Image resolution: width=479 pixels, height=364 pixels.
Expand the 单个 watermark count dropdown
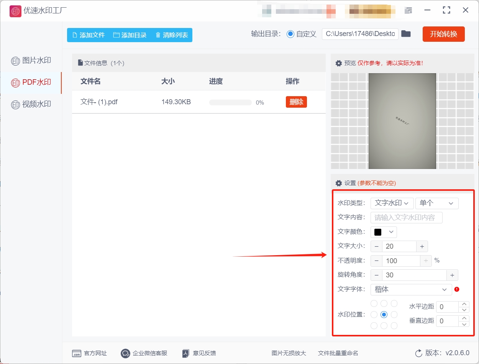coord(436,203)
